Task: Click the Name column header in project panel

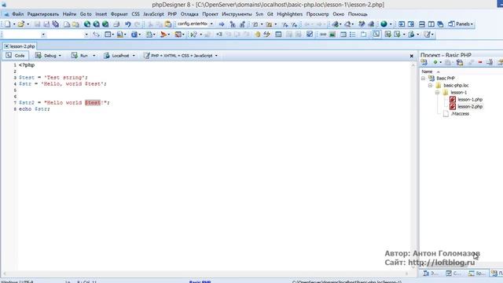Action: pos(427,72)
